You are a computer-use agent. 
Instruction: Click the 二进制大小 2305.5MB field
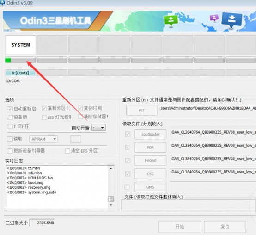[x=42, y=223]
